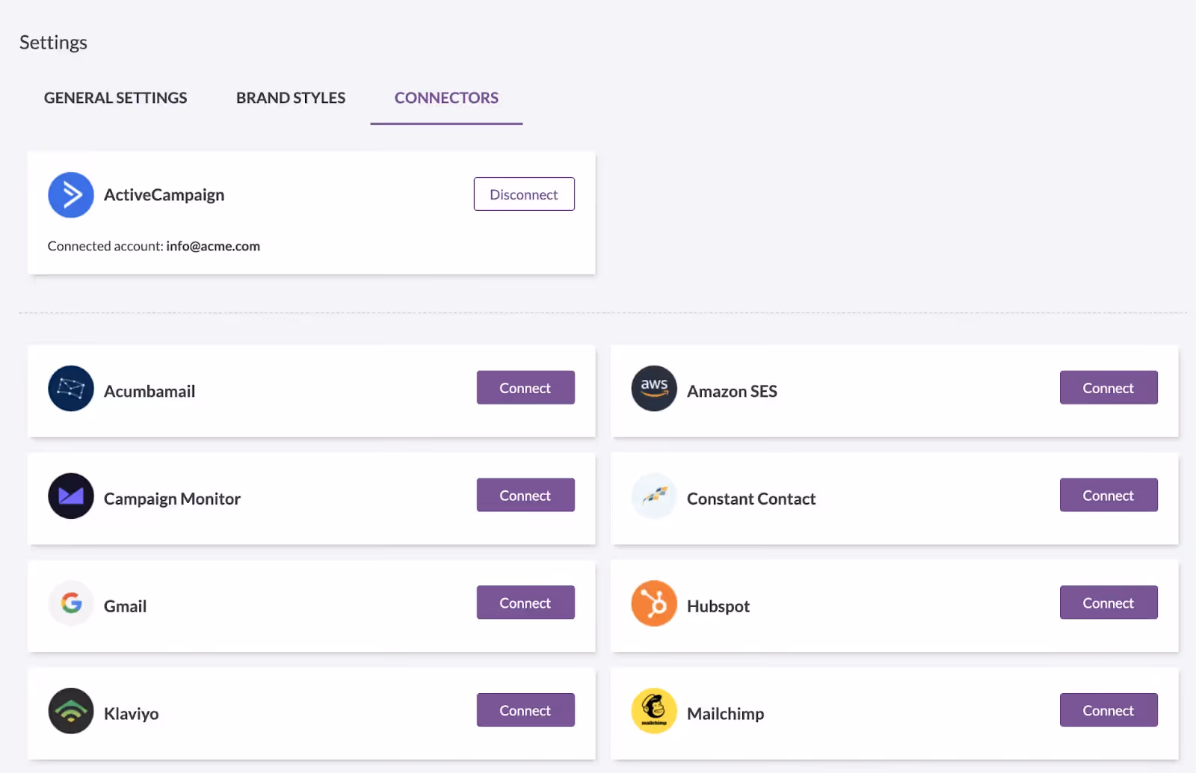
Task: Click the info@acme.com connected account text
Action: pos(213,246)
